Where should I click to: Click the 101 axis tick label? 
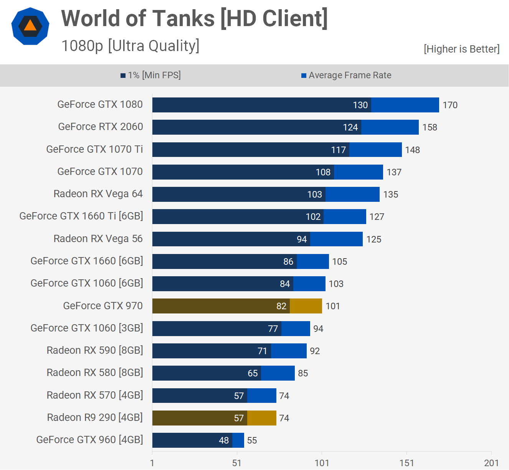pyautogui.click(x=322, y=463)
